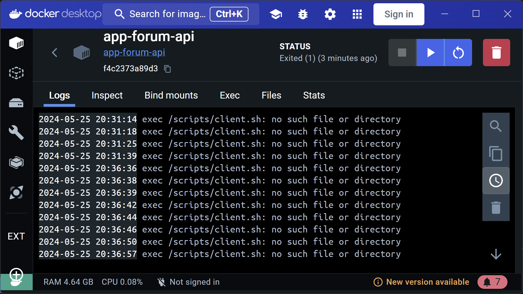
Task: Stop the container with the stop button
Action: pyautogui.click(x=402, y=53)
